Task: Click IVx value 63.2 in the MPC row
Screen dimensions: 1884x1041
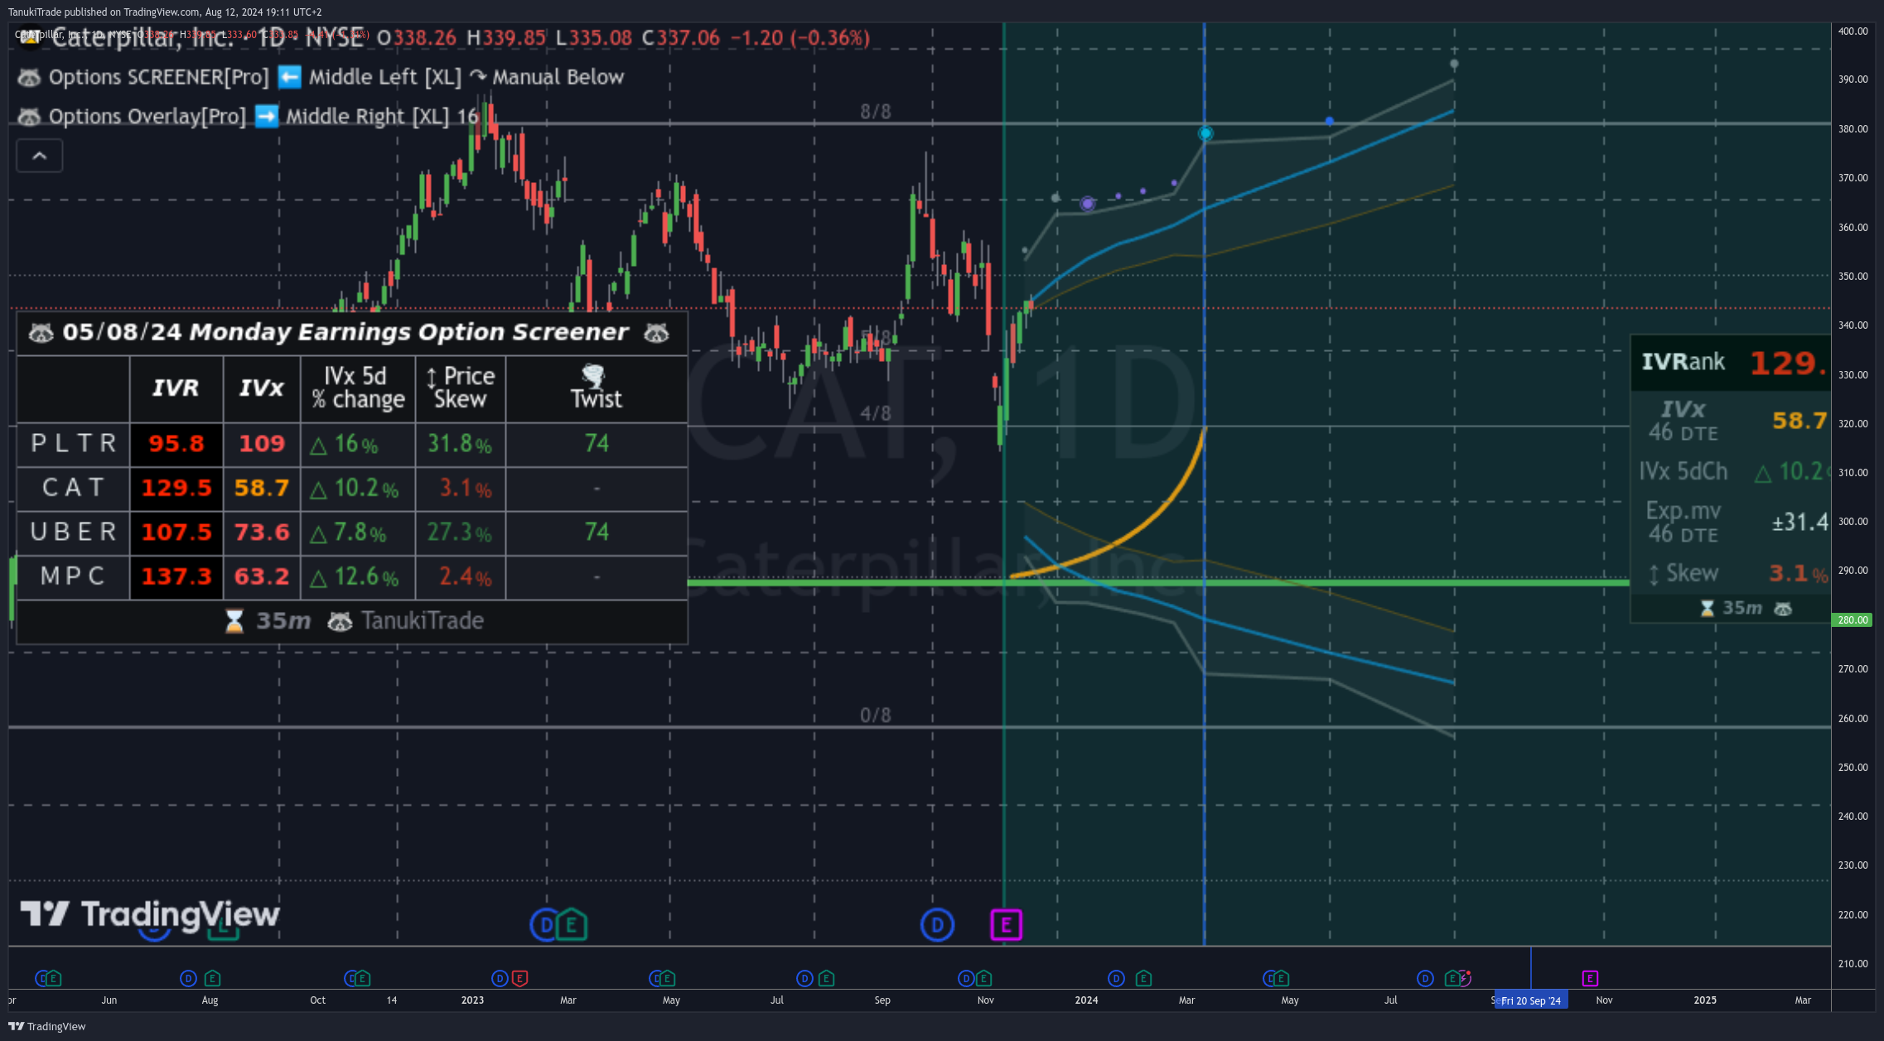Action: (x=262, y=576)
